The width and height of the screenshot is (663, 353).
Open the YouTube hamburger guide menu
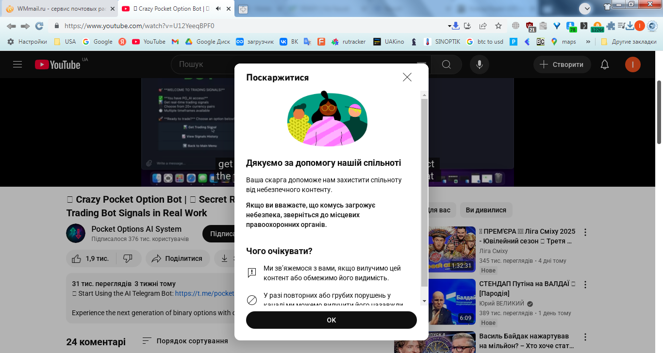(17, 64)
